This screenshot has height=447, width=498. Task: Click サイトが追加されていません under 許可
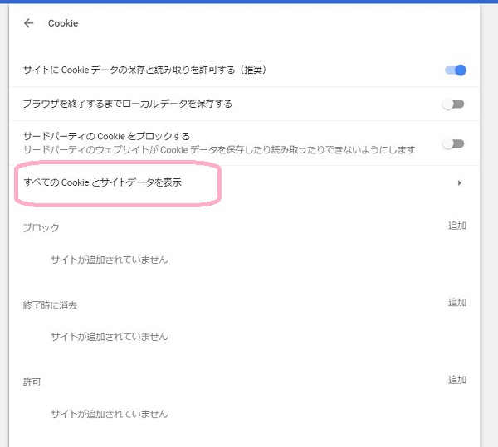pyautogui.click(x=110, y=414)
